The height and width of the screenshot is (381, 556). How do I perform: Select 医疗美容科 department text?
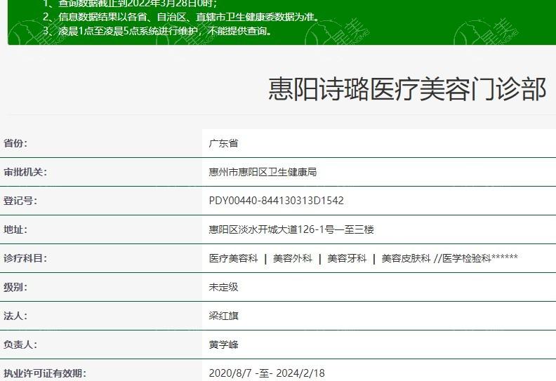[233, 258]
